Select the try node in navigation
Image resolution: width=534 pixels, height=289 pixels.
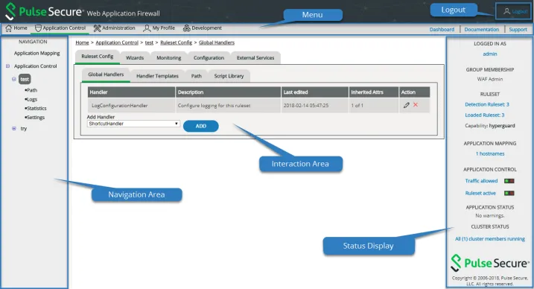coord(24,129)
